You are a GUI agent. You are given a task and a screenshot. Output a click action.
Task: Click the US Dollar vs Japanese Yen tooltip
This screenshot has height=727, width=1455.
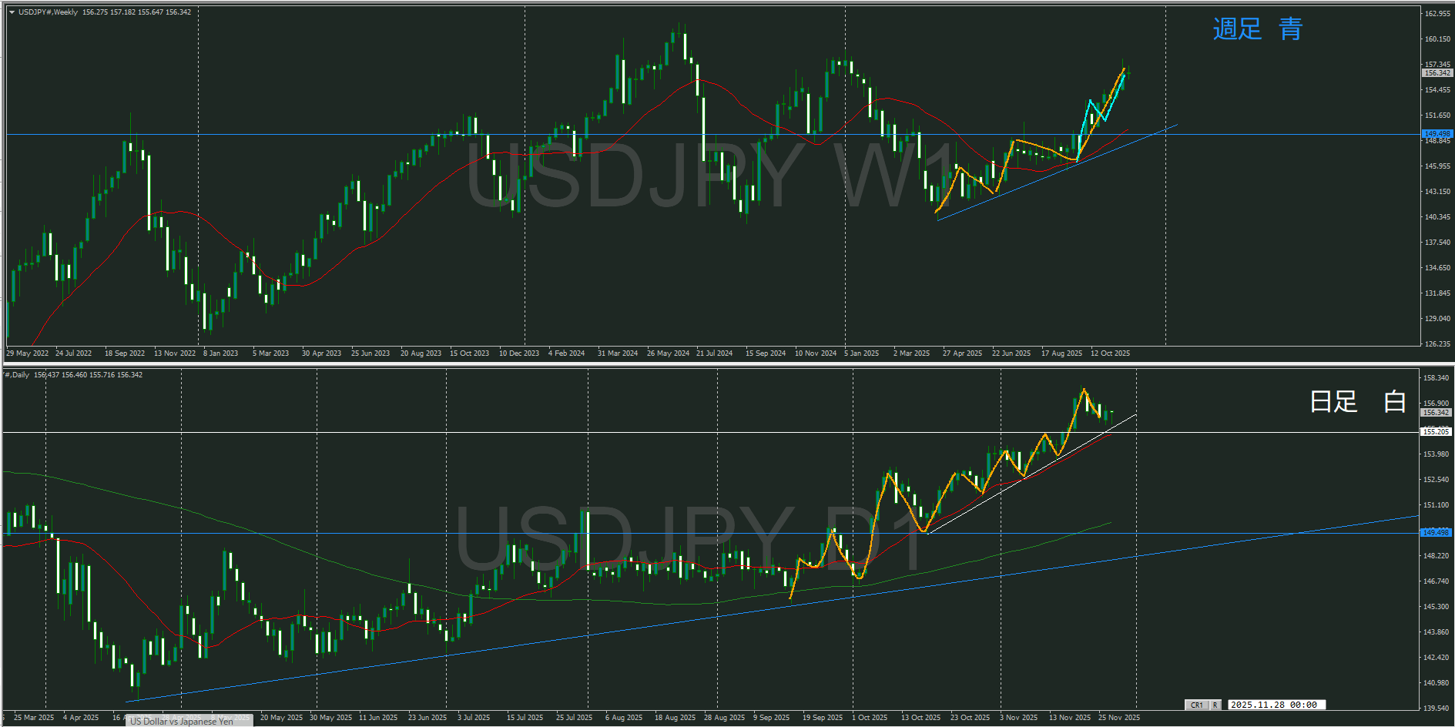(182, 722)
